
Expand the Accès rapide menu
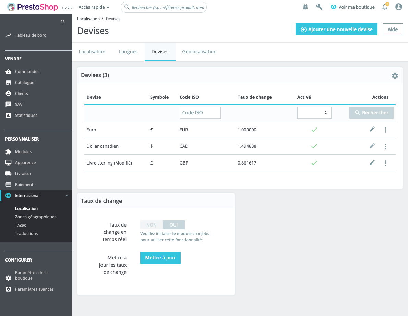tap(94, 7)
